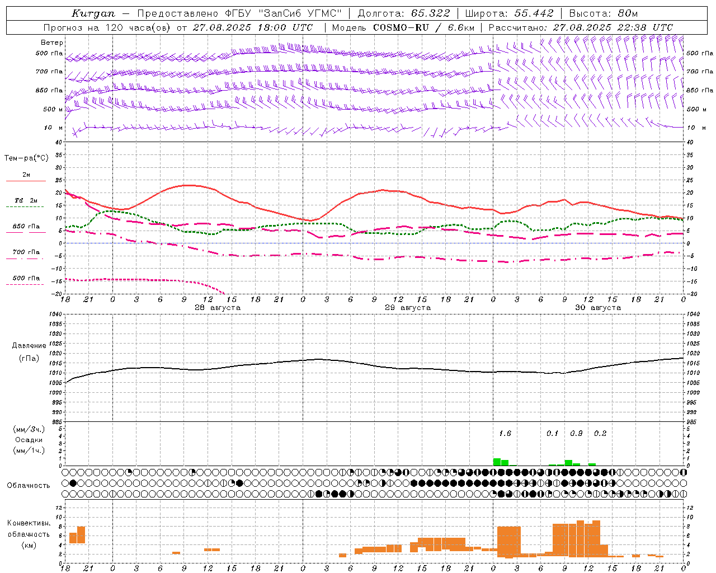
Task: Click the "(мм/3ч.)" precipitation unit label
Action: coord(29,429)
